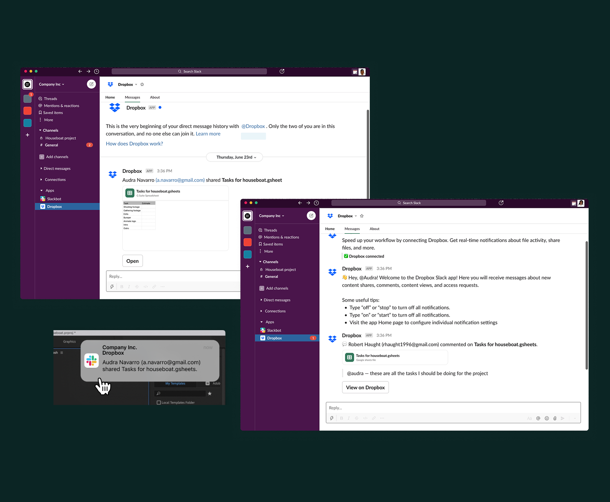Add workspace with plus icon in front window
This screenshot has height=502, width=610.
tap(247, 266)
